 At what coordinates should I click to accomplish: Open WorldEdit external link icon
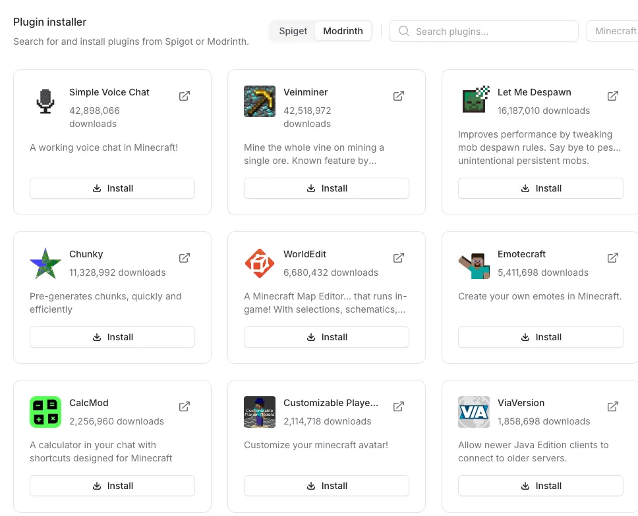[x=398, y=257]
